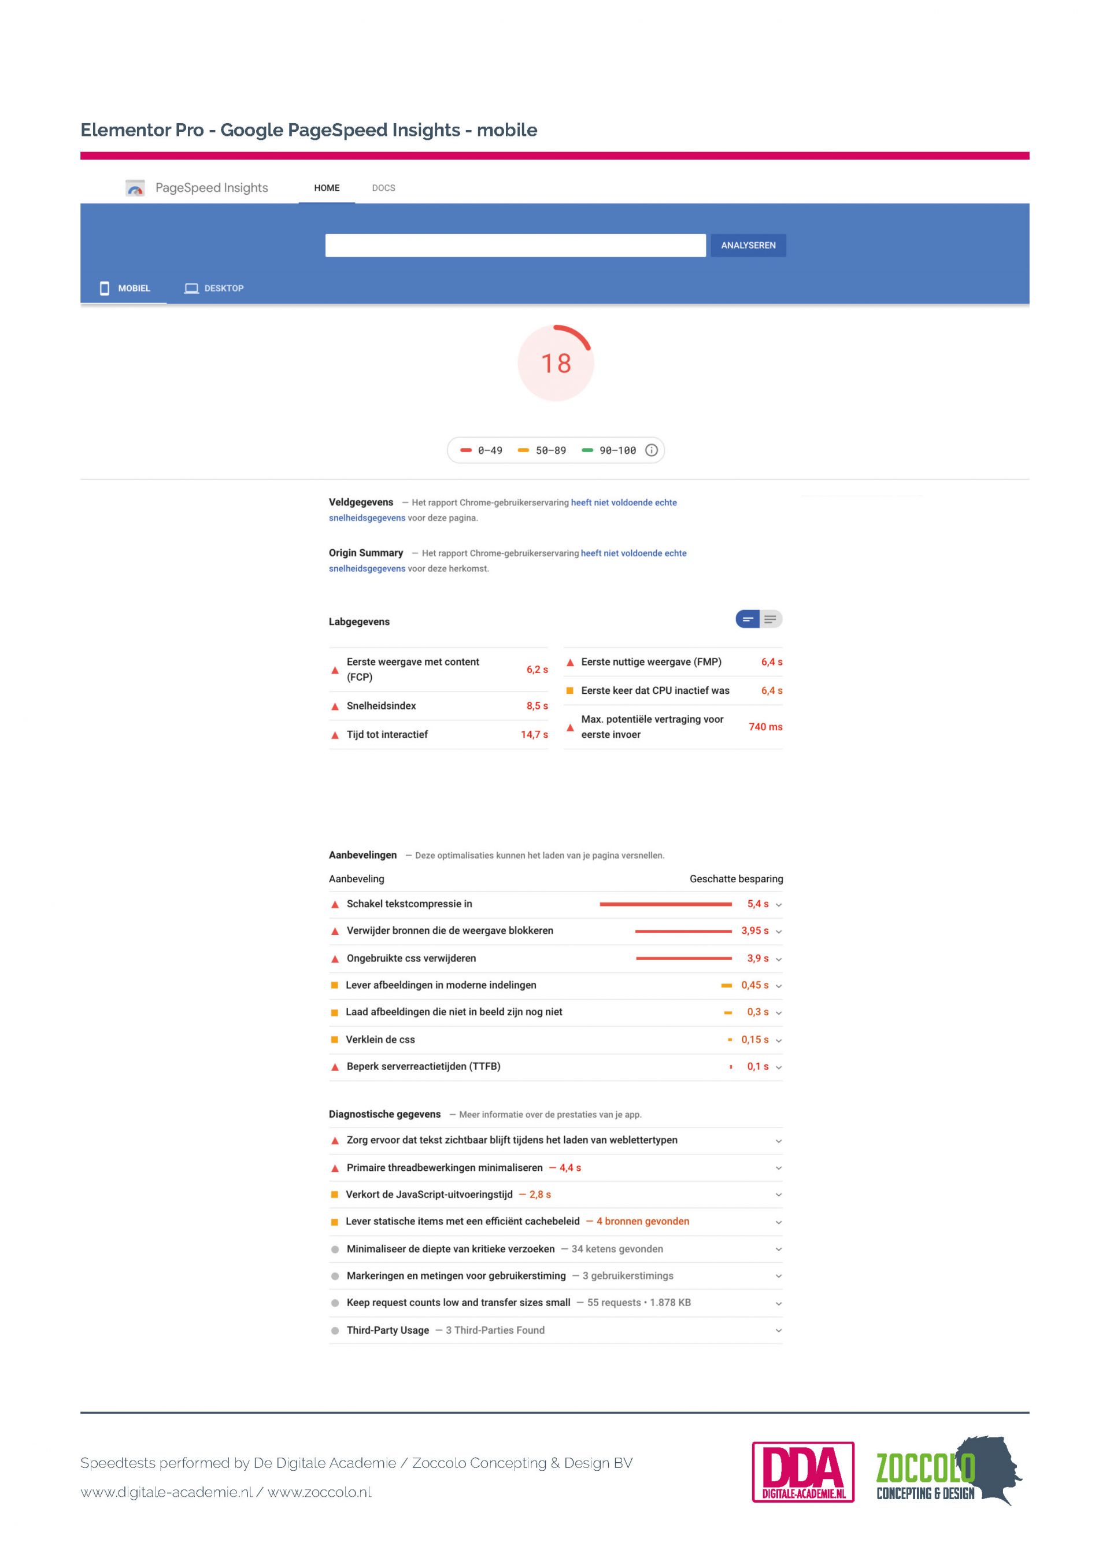Expand 'Verwijder bronnen die de weergave blokkeren'
1110x1557 pixels.
[x=556, y=931]
